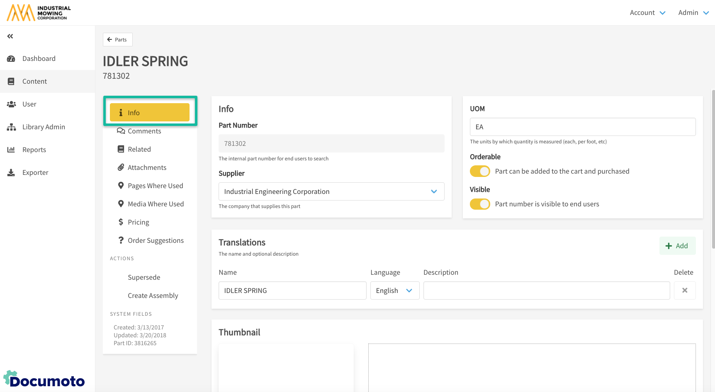Collapse the sidebar with double-chevron icon

[10, 36]
